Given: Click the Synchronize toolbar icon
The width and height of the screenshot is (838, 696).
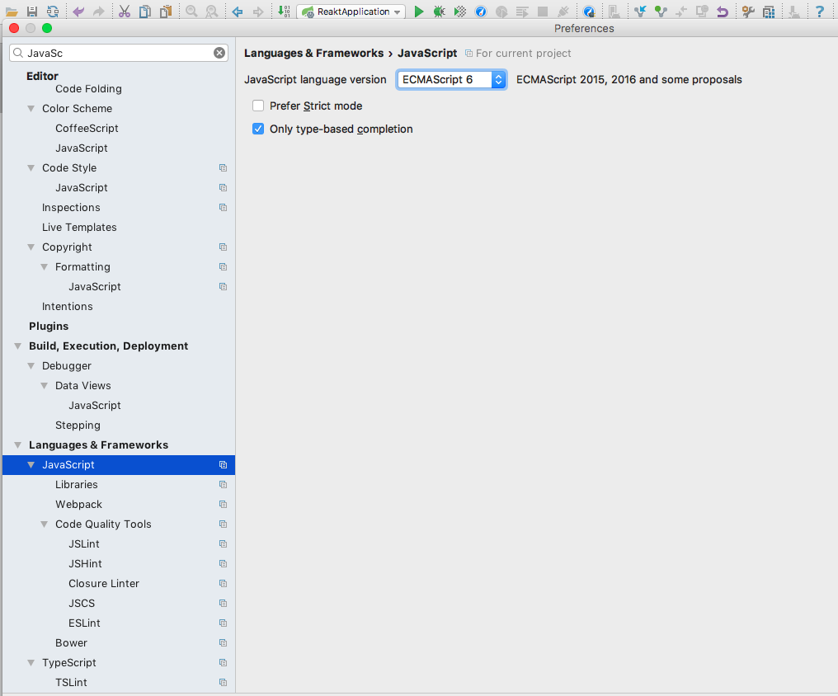Looking at the screenshot, I should [53, 12].
